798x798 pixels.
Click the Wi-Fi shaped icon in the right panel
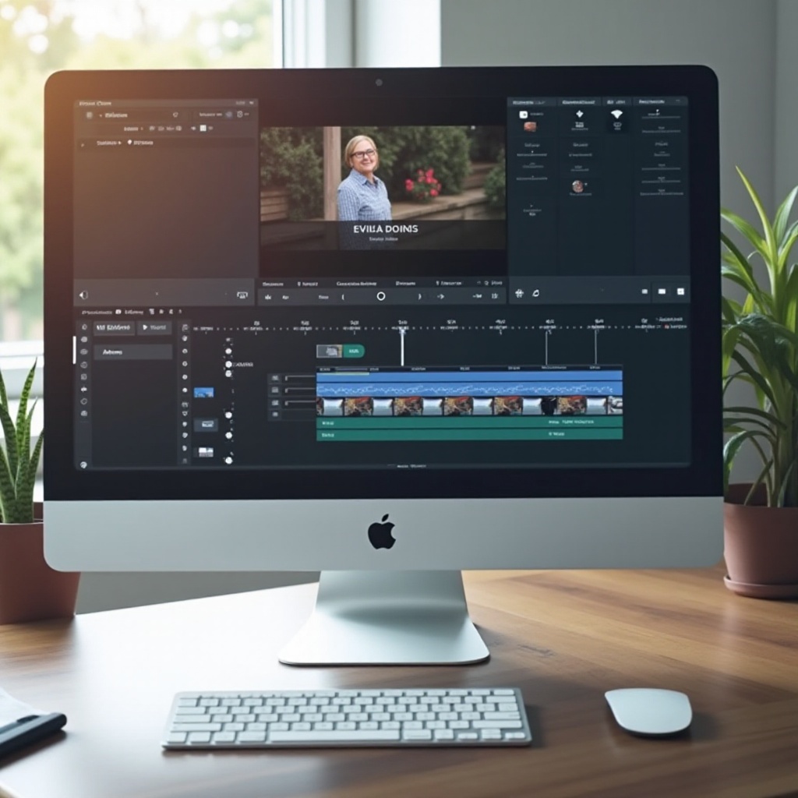tap(616, 115)
